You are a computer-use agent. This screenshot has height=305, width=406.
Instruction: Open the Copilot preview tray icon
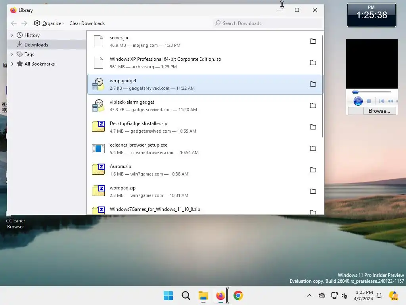393,295
